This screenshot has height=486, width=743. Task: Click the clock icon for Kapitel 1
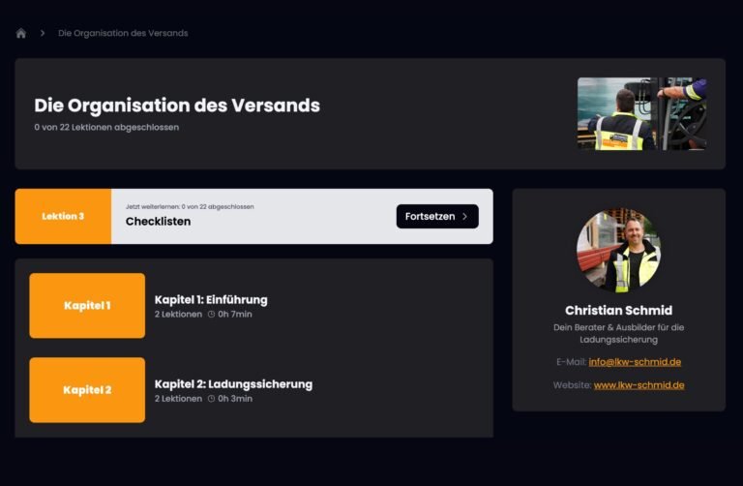[x=211, y=315]
